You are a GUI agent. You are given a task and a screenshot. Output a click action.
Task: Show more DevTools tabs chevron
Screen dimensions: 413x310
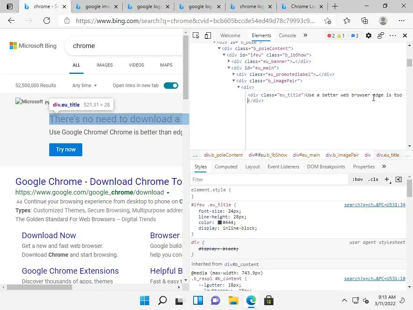click(305, 36)
